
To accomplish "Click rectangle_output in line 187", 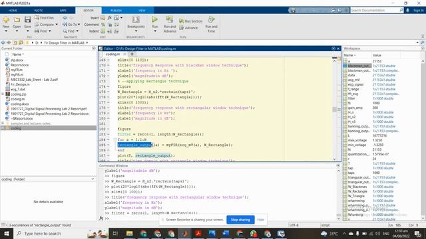I will (x=153, y=155).
